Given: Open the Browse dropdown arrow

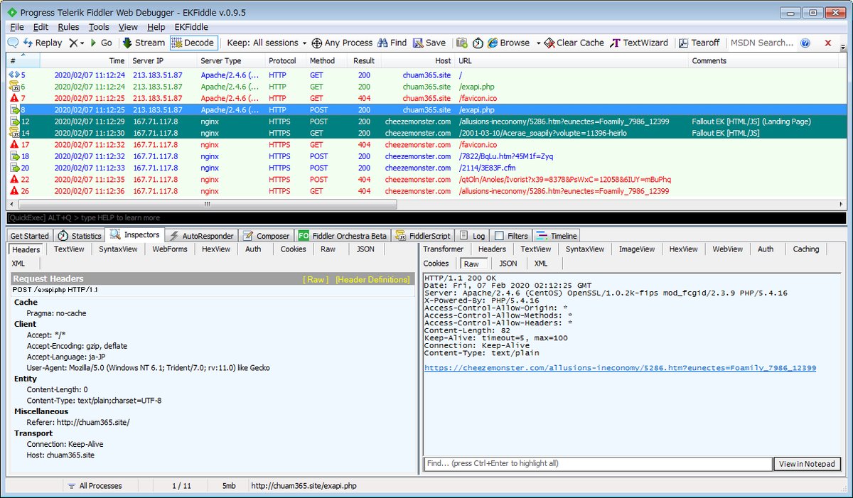Looking at the screenshot, I should point(538,43).
